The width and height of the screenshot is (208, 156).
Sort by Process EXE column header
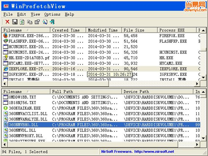(x=177, y=30)
